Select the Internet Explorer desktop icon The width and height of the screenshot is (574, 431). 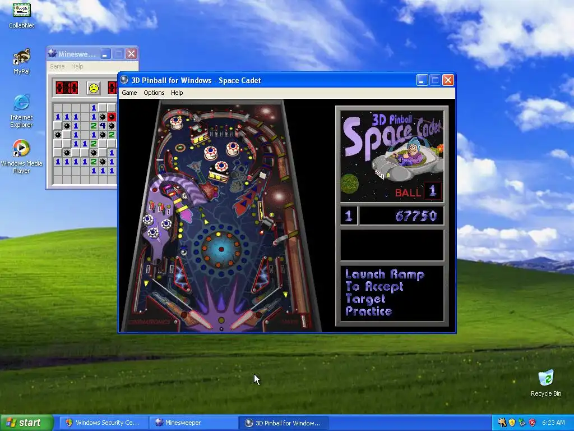(x=21, y=111)
